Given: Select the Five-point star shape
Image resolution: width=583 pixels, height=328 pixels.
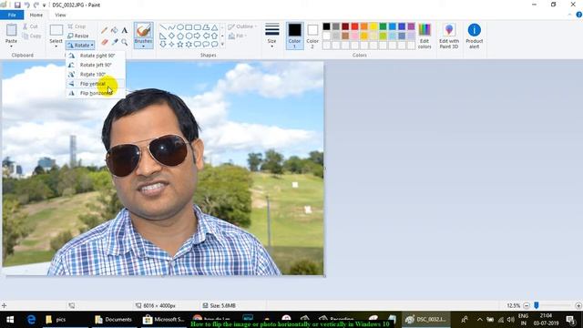Looking at the screenshot, I should 180,45.
